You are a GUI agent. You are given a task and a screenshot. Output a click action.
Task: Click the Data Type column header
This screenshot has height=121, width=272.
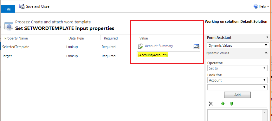[76, 38]
